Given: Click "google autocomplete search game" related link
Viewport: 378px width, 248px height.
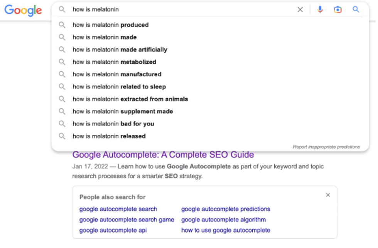Looking at the screenshot, I should coord(127,220).
